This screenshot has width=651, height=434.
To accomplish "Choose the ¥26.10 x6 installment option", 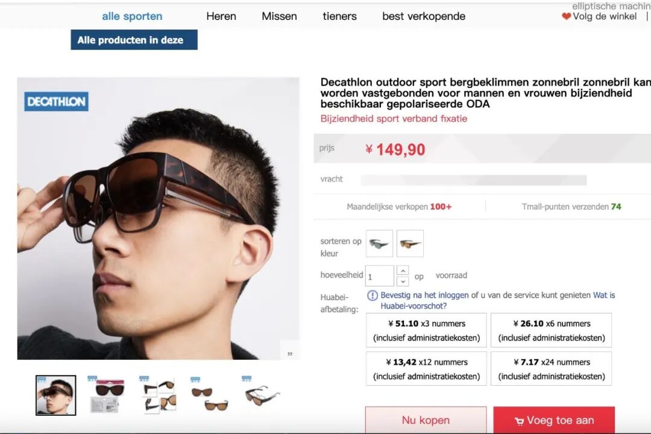I will (552, 330).
